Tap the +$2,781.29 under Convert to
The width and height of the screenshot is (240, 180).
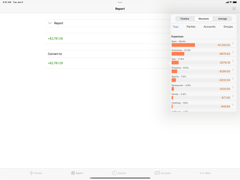[x=55, y=63]
